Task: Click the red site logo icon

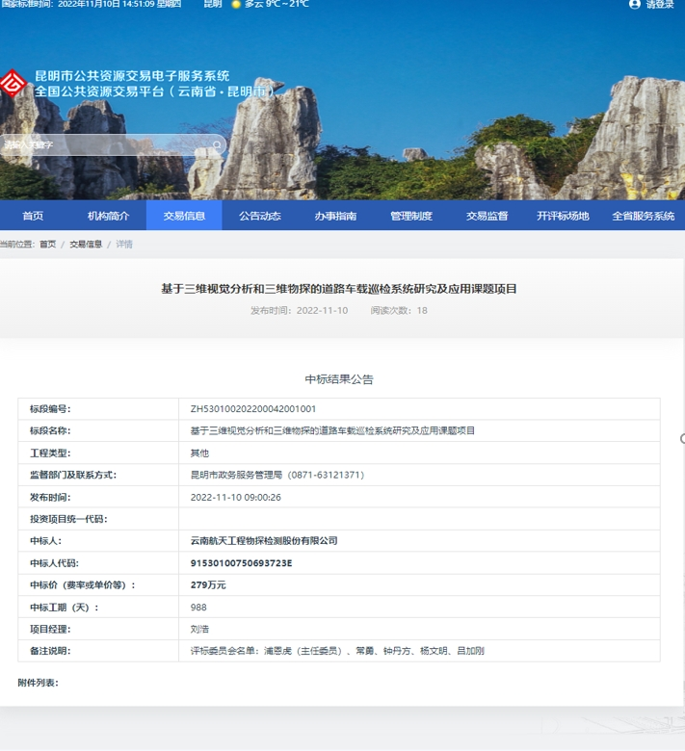Action: pos(13,84)
